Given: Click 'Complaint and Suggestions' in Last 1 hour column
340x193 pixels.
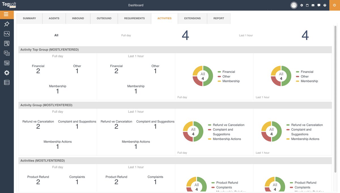Looking at the screenshot, I should point(155,121).
